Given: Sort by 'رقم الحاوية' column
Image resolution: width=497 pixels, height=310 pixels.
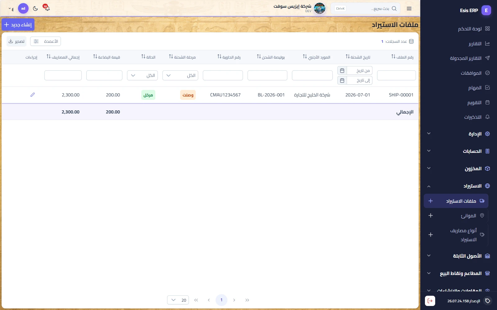Looking at the screenshot, I should [x=229, y=57].
